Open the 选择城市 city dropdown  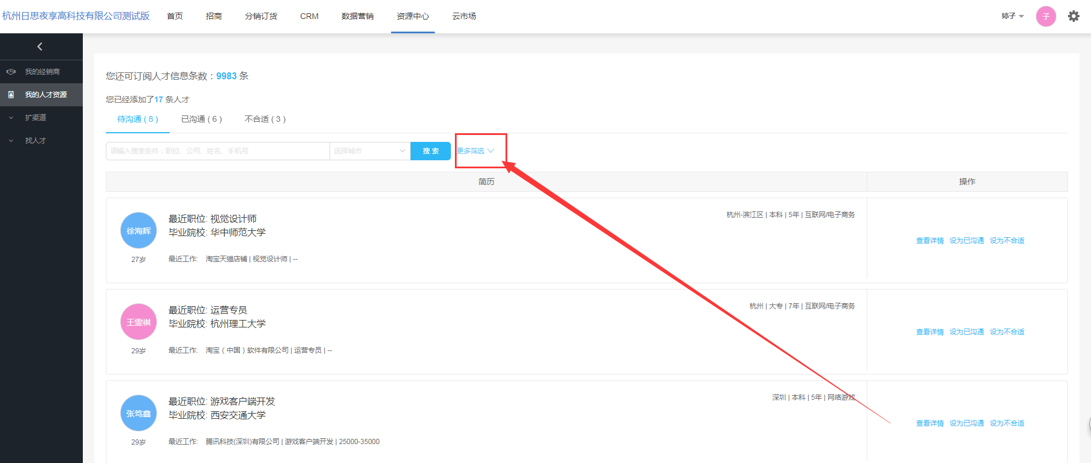[369, 151]
